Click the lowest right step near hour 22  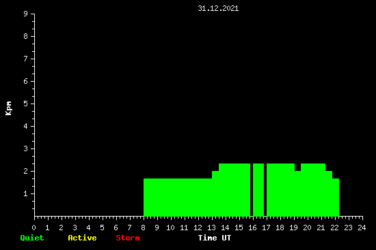pyautogui.click(x=336, y=197)
